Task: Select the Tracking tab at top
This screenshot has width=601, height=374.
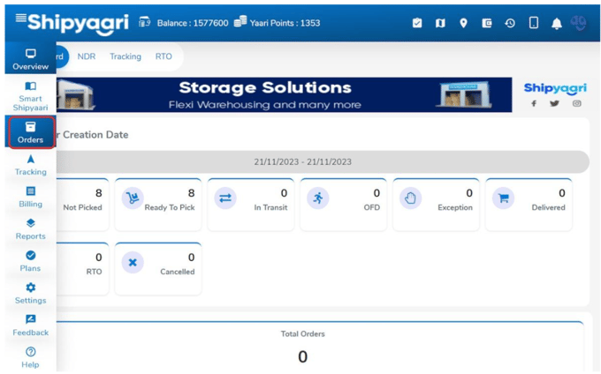Action: point(126,56)
